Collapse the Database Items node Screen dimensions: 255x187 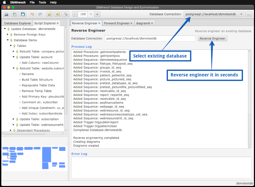8,40
